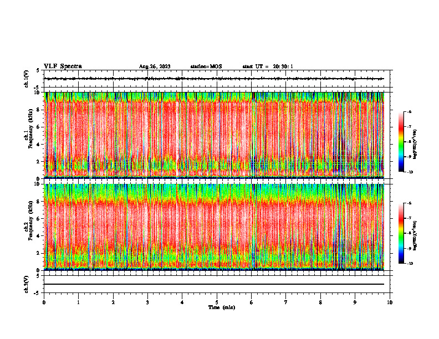Click the flat ch.3 voltage trace line
The width and height of the screenshot is (439, 339).
[214, 284]
